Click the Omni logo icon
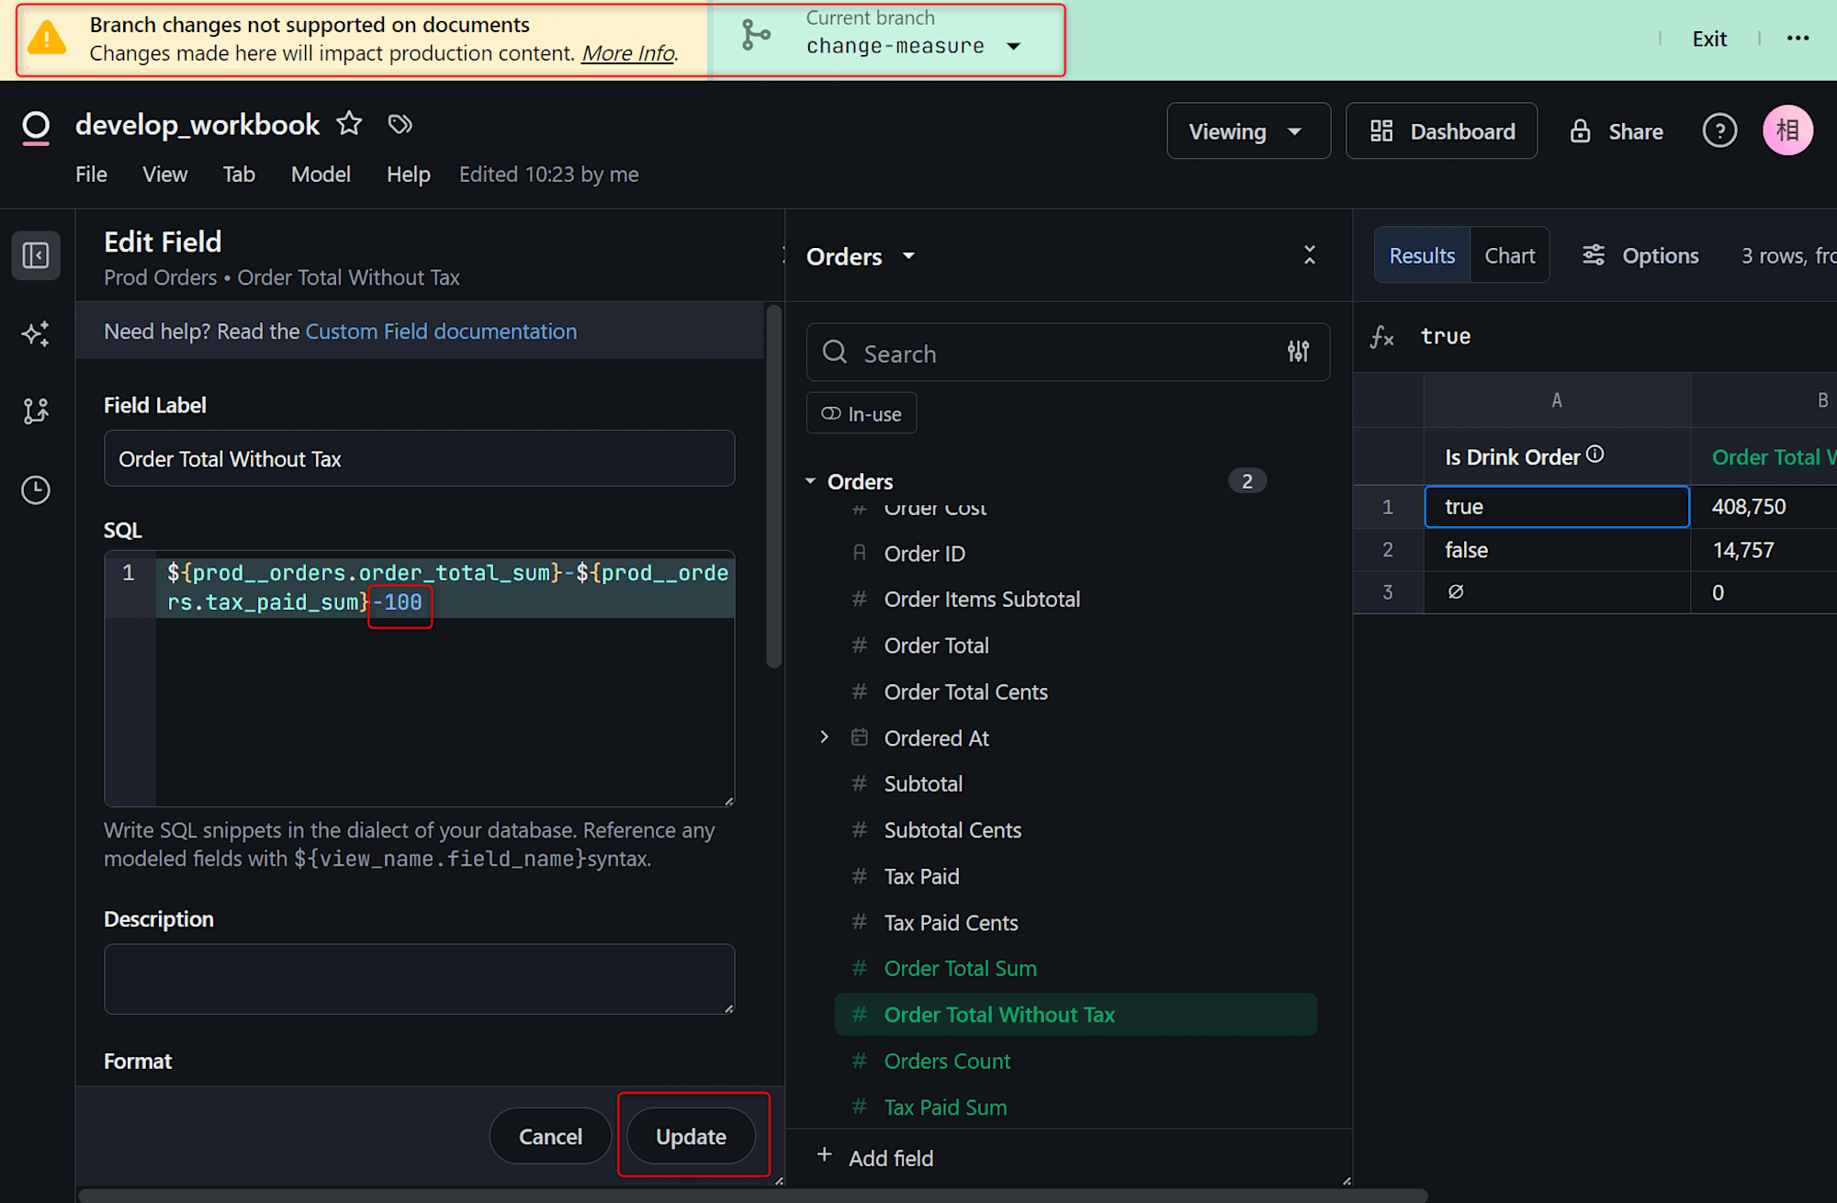 coord(36,128)
